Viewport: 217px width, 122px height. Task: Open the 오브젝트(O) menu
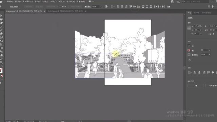tap(27, 1)
